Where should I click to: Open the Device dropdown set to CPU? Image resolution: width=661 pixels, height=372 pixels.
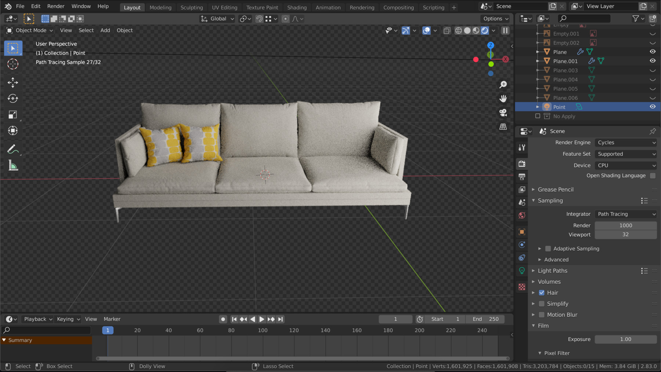click(625, 165)
